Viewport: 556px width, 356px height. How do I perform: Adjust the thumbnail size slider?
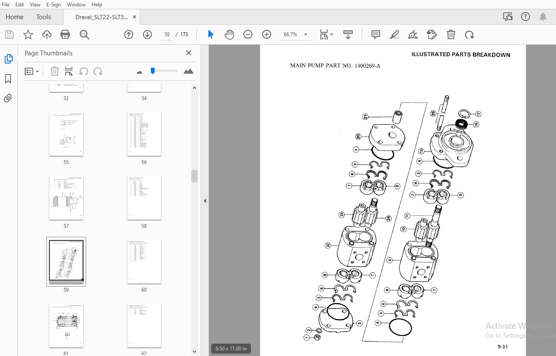click(153, 71)
